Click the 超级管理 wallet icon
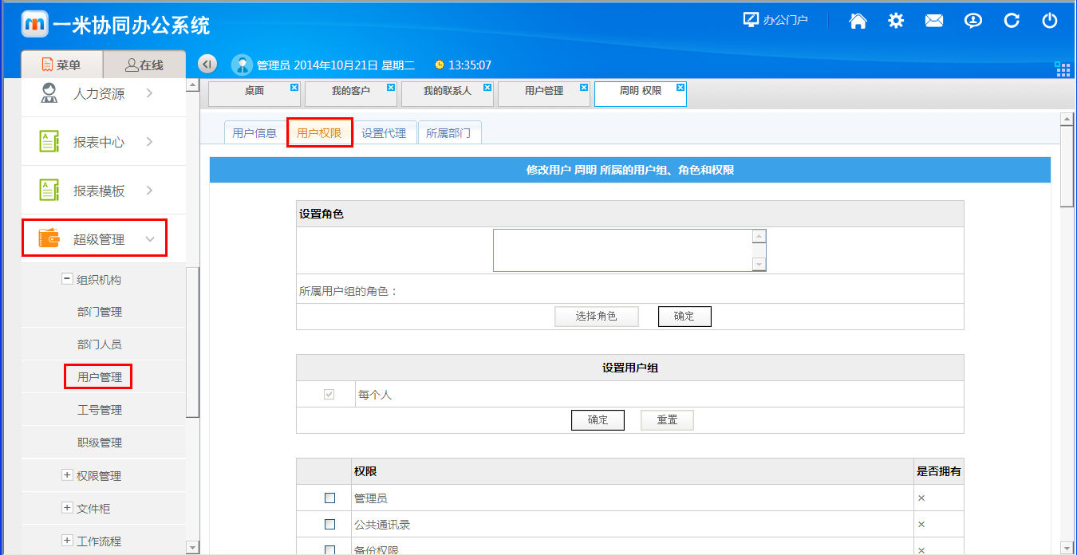 (49, 238)
